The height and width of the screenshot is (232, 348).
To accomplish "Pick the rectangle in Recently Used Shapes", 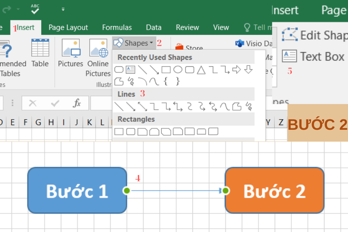I will coord(166,70).
